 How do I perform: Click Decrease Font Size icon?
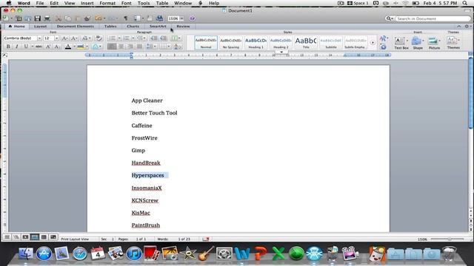pyautogui.click(x=74, y=38)
